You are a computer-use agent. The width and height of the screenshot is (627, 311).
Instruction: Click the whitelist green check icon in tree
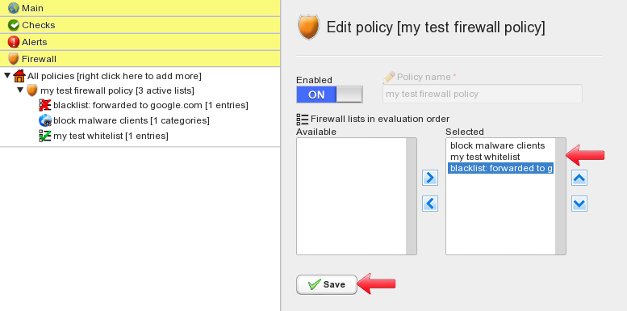point(45,136)
